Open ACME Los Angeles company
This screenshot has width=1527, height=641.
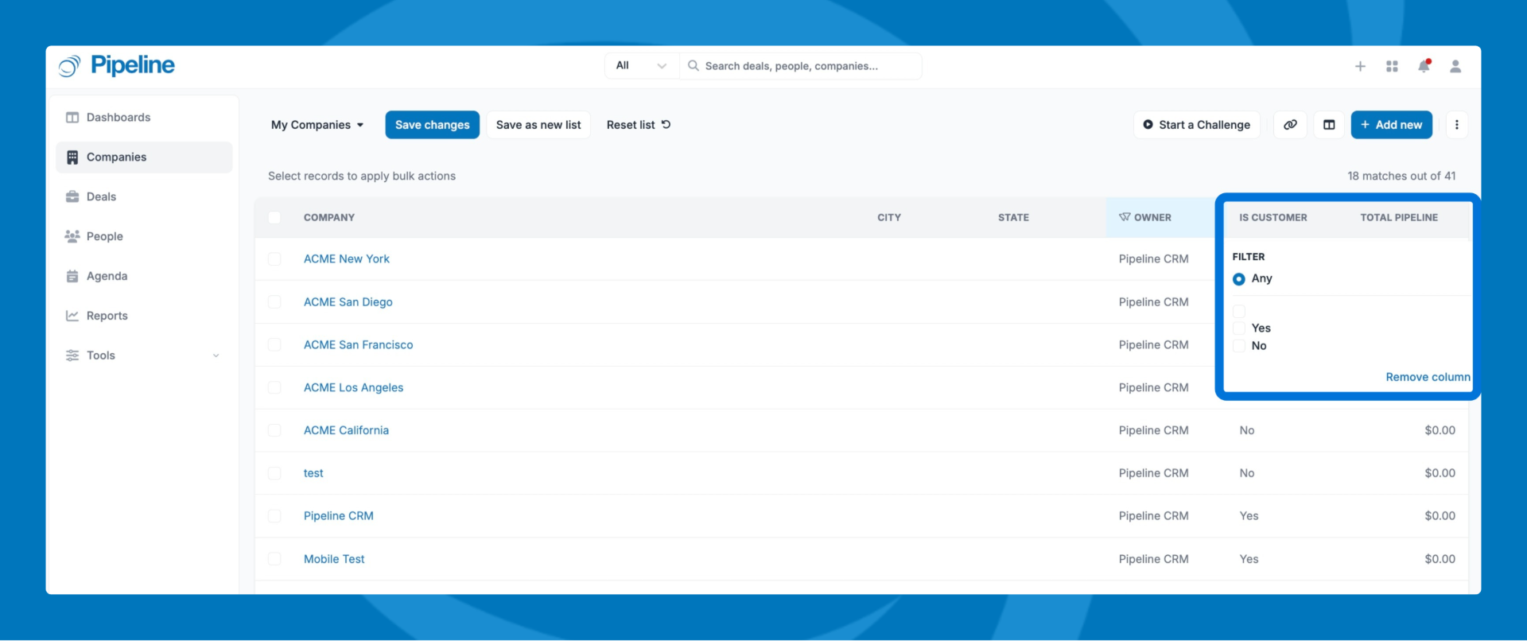(x=354, y=388)
